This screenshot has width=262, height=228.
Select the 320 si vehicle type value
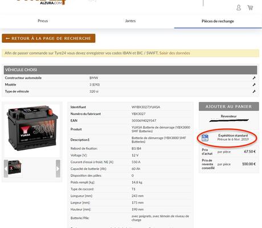pos(94,91)
